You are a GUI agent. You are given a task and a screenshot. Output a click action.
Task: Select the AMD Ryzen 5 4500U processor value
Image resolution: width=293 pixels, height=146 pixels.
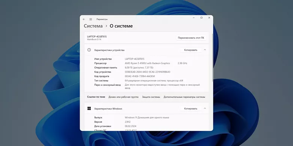147,63
